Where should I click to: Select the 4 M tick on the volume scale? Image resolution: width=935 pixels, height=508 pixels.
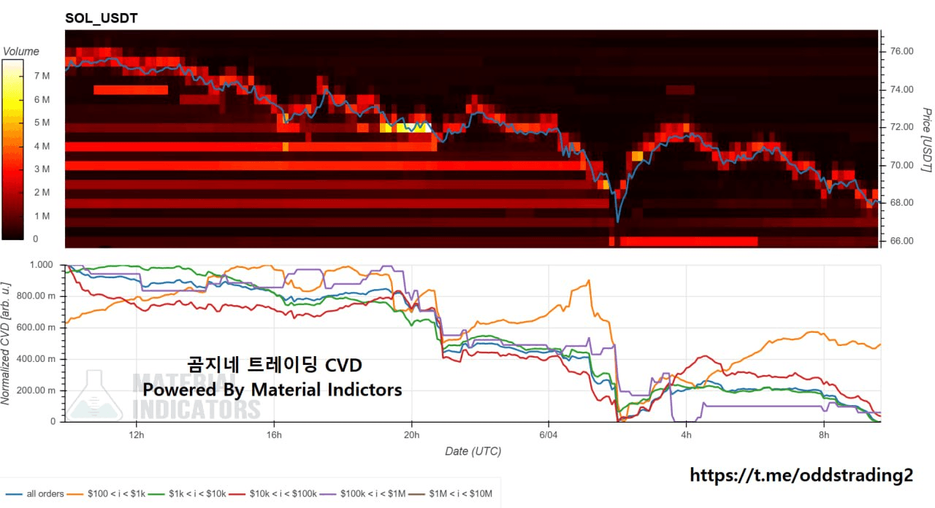tap(42, 146)
